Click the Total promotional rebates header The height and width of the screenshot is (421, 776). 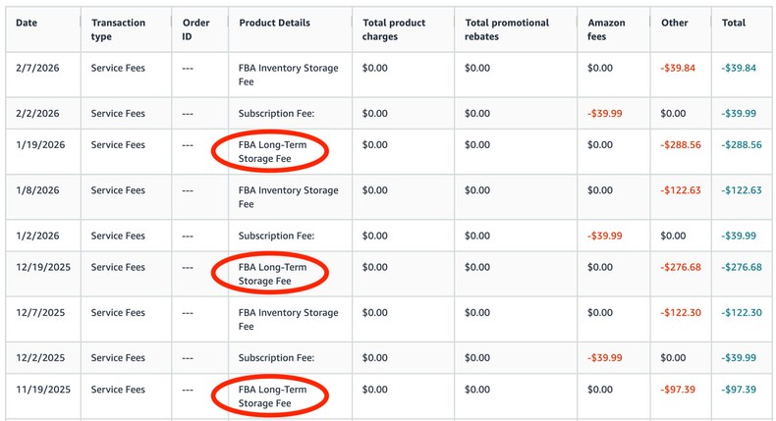505,29
